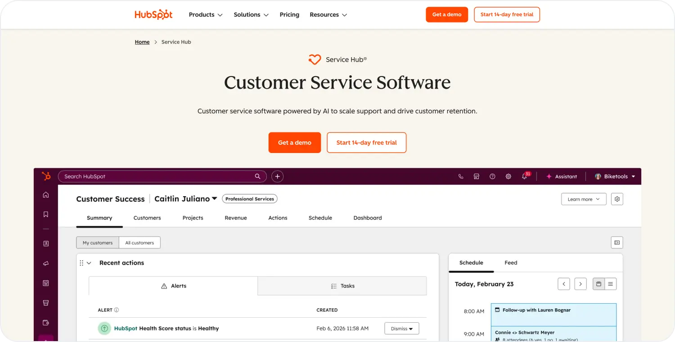Viewport: 675px width, 342px height.
Task: Click the hero Start 14-day free trial button
Action: pos(367,143)
